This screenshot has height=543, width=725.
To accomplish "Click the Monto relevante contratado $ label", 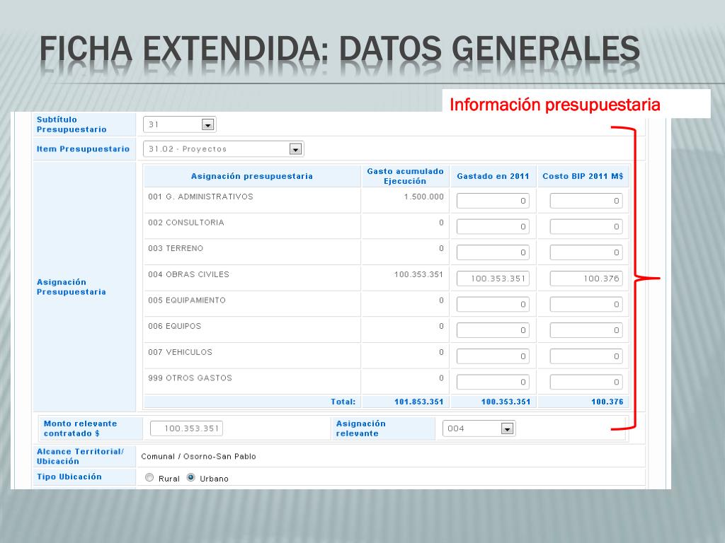I will pyautogui.click(x=81, y=428).
